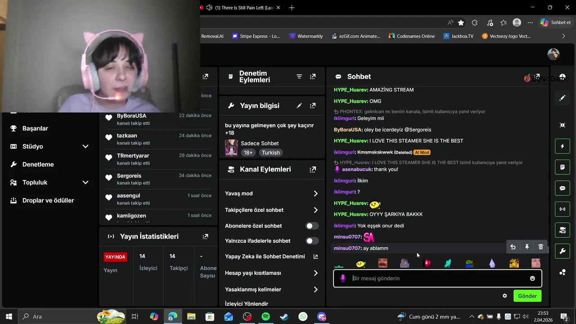Click the screen capture sidebar icon
This screenshot has width=576, height=324.
pos(562,125)
